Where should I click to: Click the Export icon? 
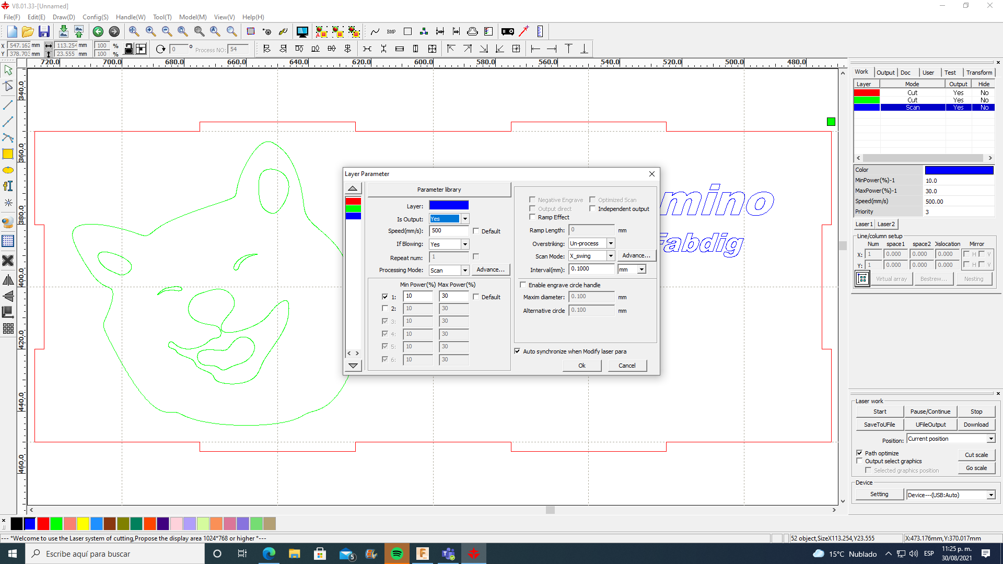pos(79,32)
